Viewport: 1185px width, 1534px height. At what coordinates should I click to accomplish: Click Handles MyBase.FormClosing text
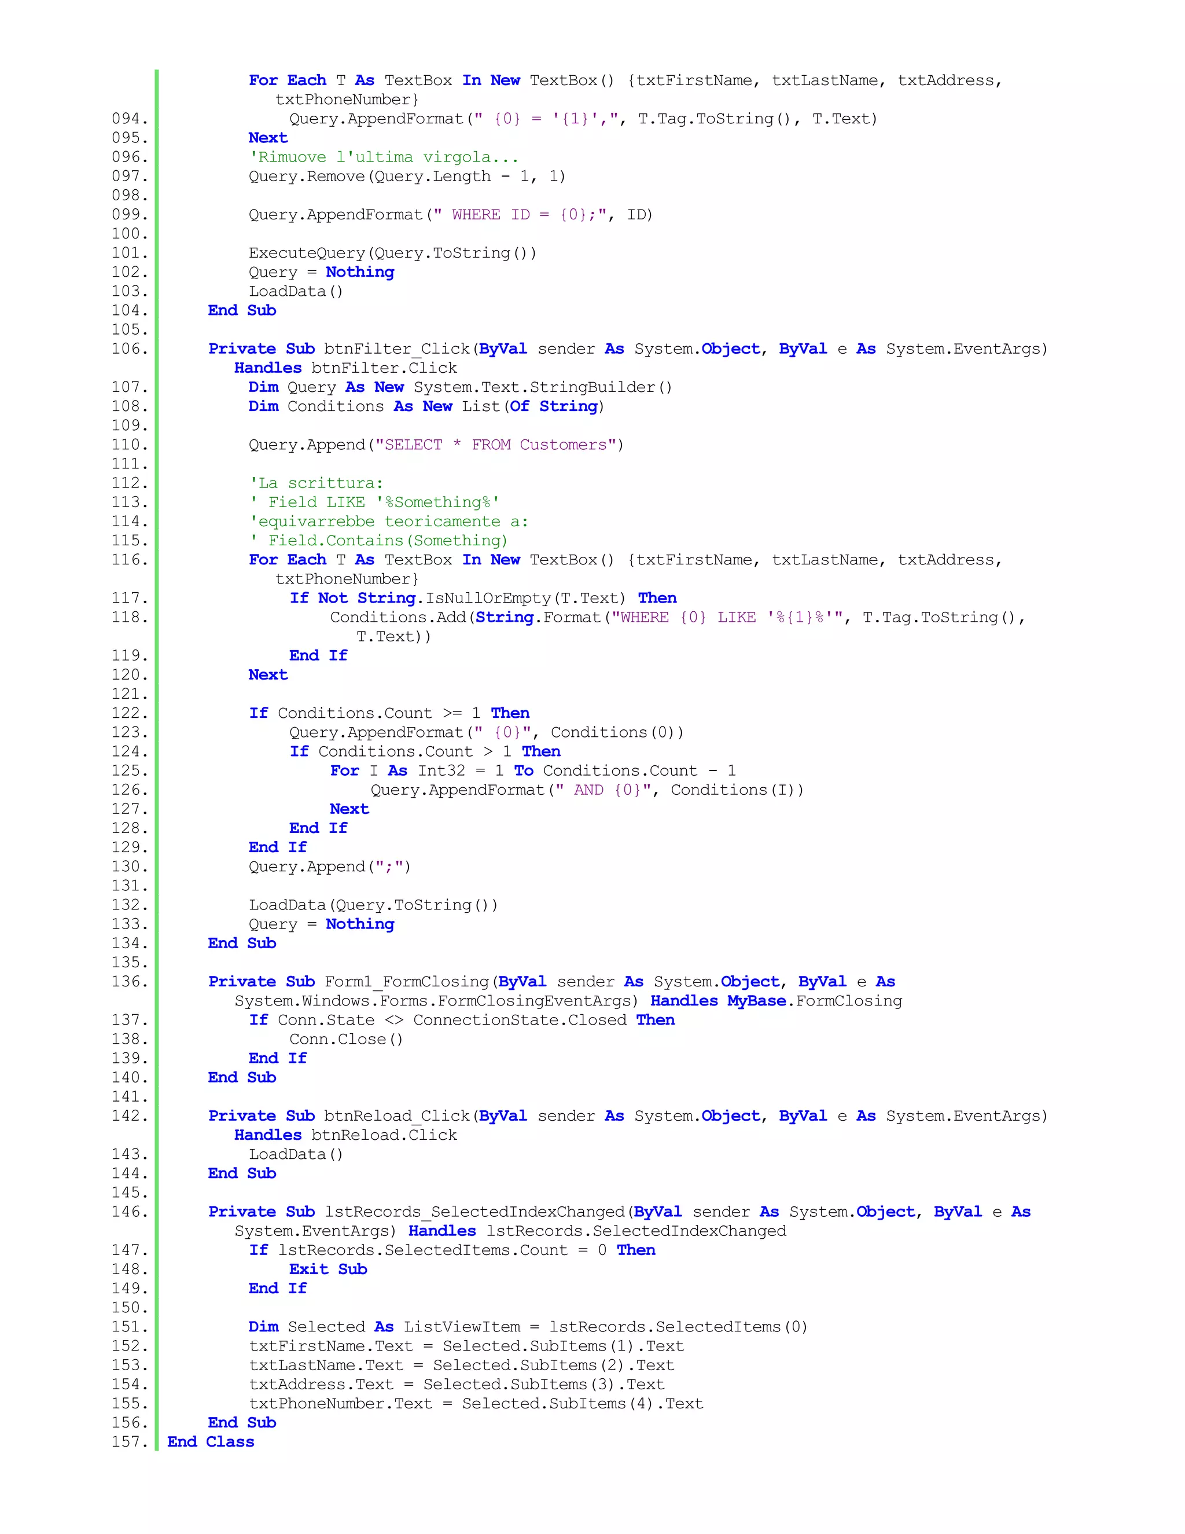click(776, 1001)
